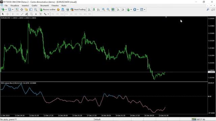This screenshot has width=216, height=121.
Task: Open the Navigator folder-star icon
Action: pyautogui.click(x=26, y=9)
